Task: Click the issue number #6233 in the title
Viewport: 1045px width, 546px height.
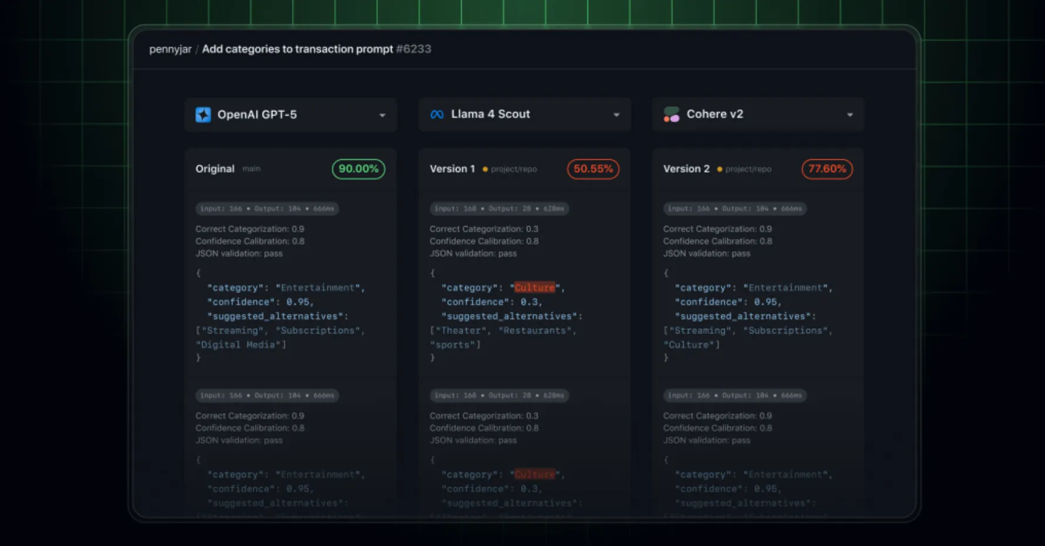Action: point(414,49)
